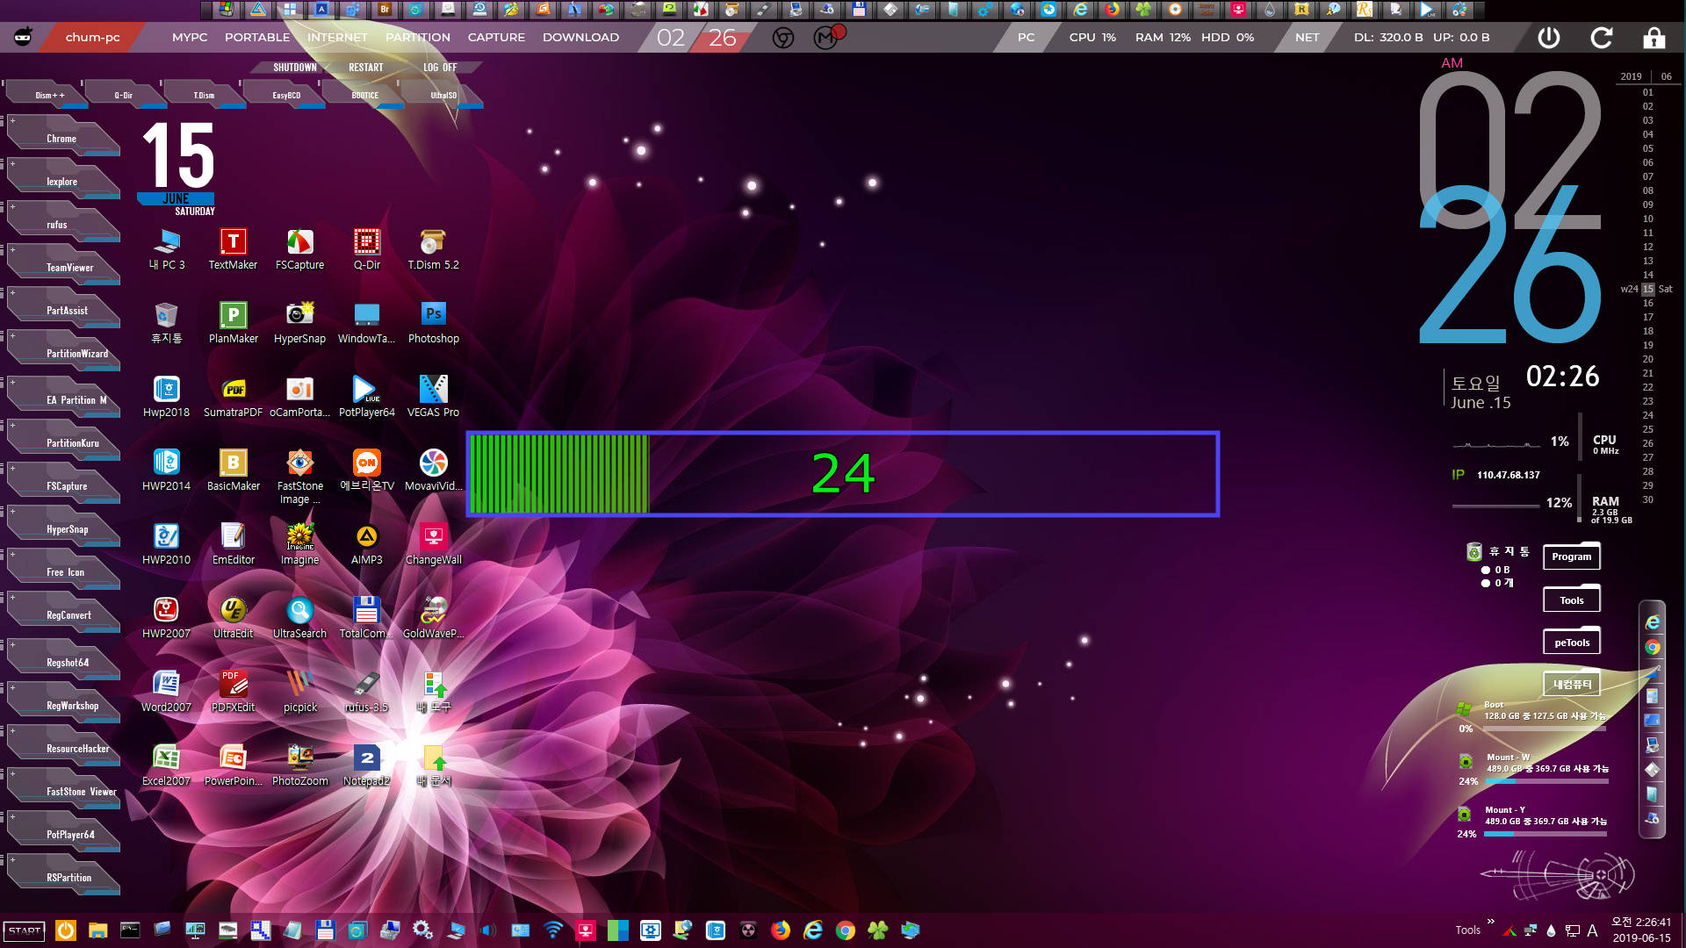The image size is (1686, 948).
Task: Click the Mount - Y disk usage bar
Action: coord(1546,834)
